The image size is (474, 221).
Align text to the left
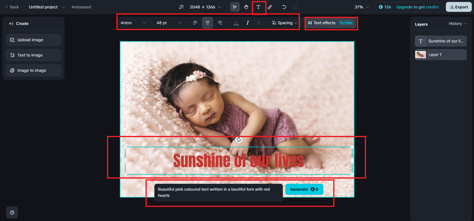click(195, 23)
